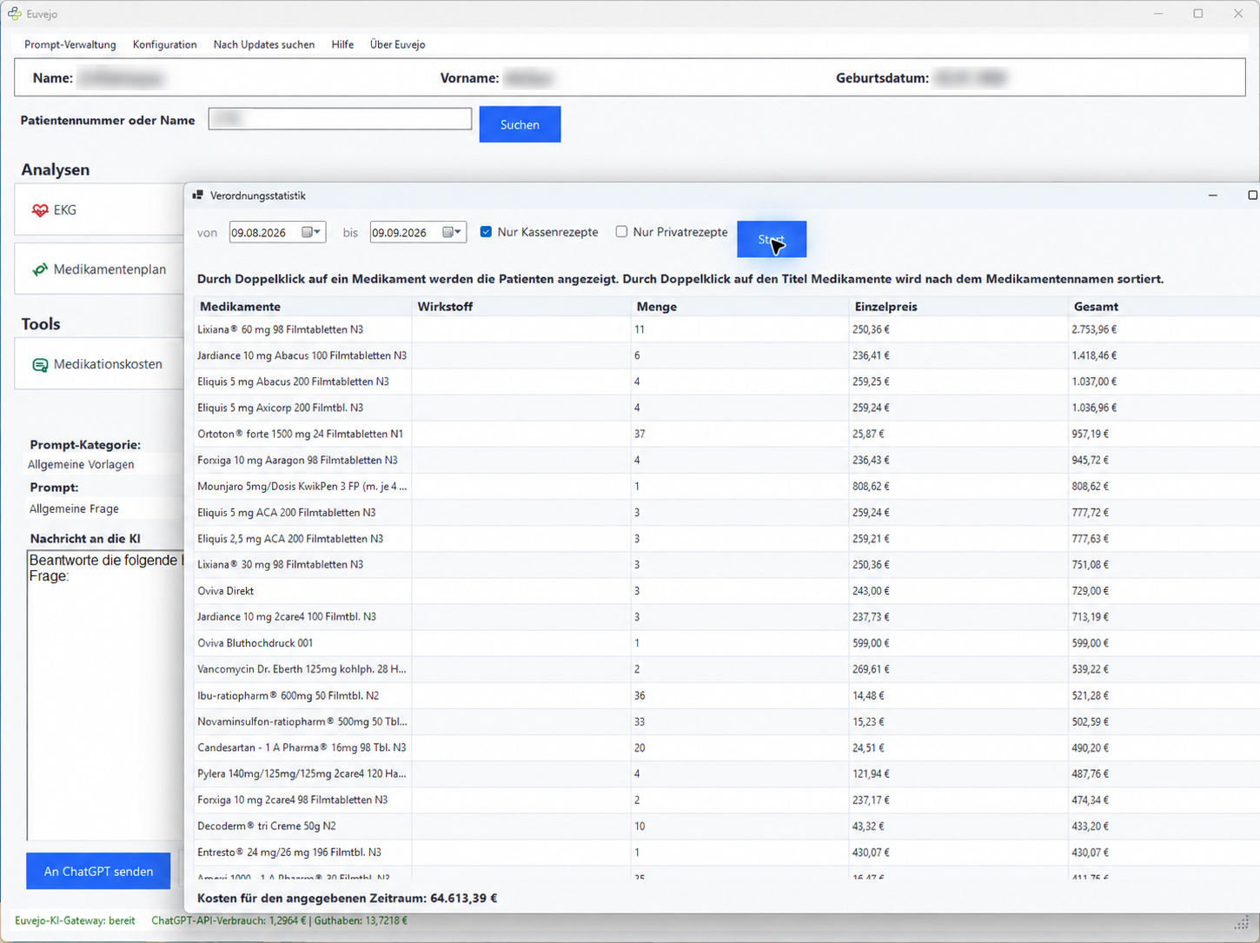Select Forxiga 10 mg 2care4 98 Filmtabletten row
Screen dimensions: 1260x943
pyautogui.click(x=726, y=800)
